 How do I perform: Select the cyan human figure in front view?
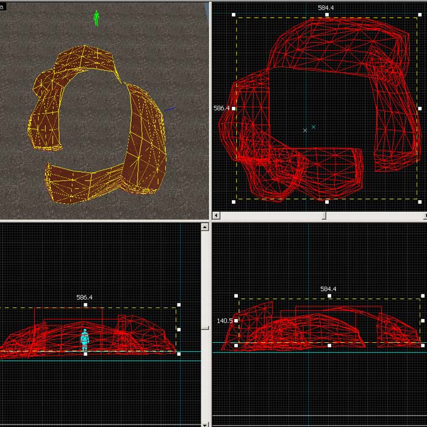[x=85, y=339]
